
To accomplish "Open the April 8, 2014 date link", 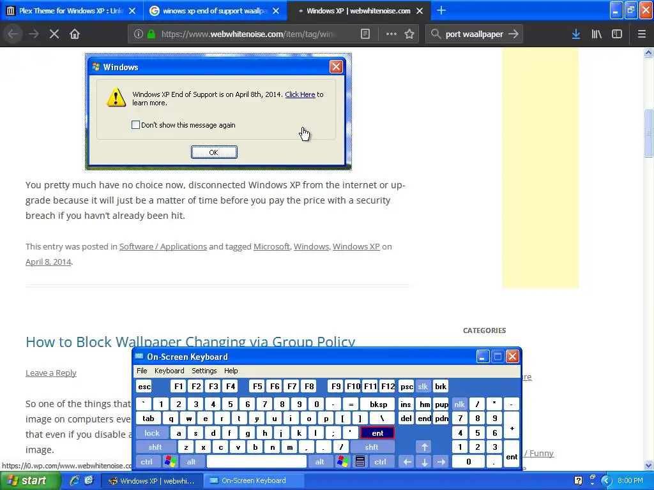I will tap(49, 262).
